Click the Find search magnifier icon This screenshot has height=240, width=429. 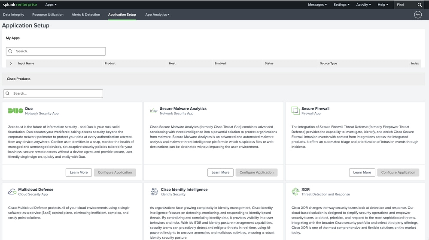[x=420, y=5]
